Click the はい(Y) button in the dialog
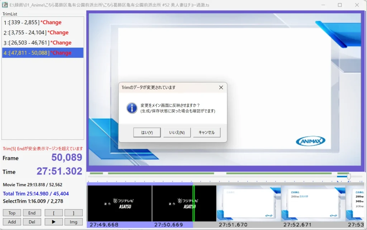 click(147, 133)
